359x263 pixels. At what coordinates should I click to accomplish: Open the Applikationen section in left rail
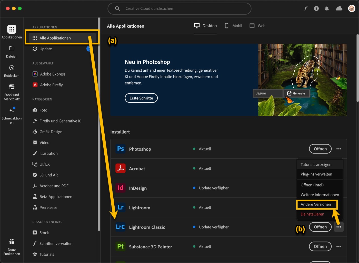[12, 32]
